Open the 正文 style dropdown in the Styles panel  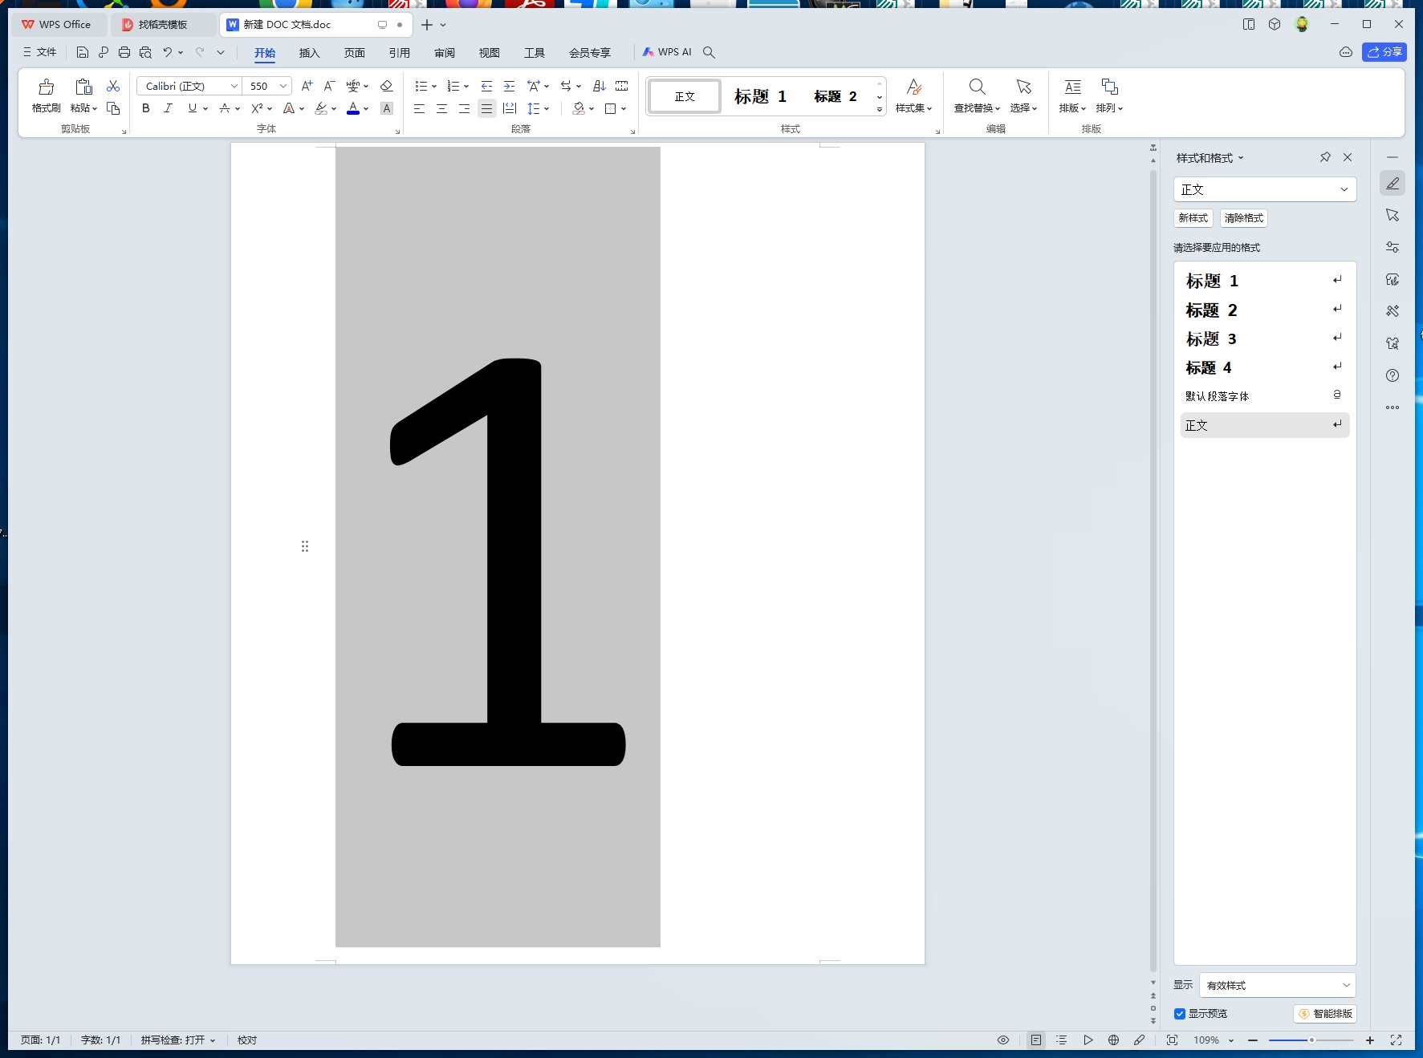coord(1344,189)
